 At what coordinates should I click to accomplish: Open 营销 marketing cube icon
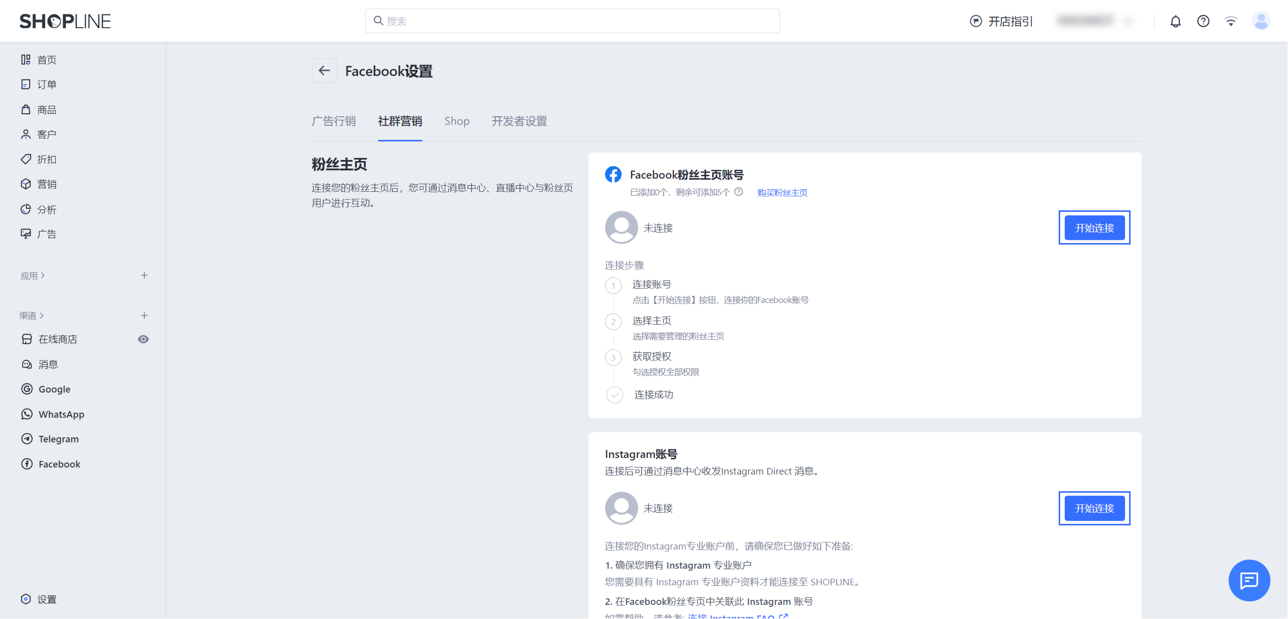click(26, 184)
